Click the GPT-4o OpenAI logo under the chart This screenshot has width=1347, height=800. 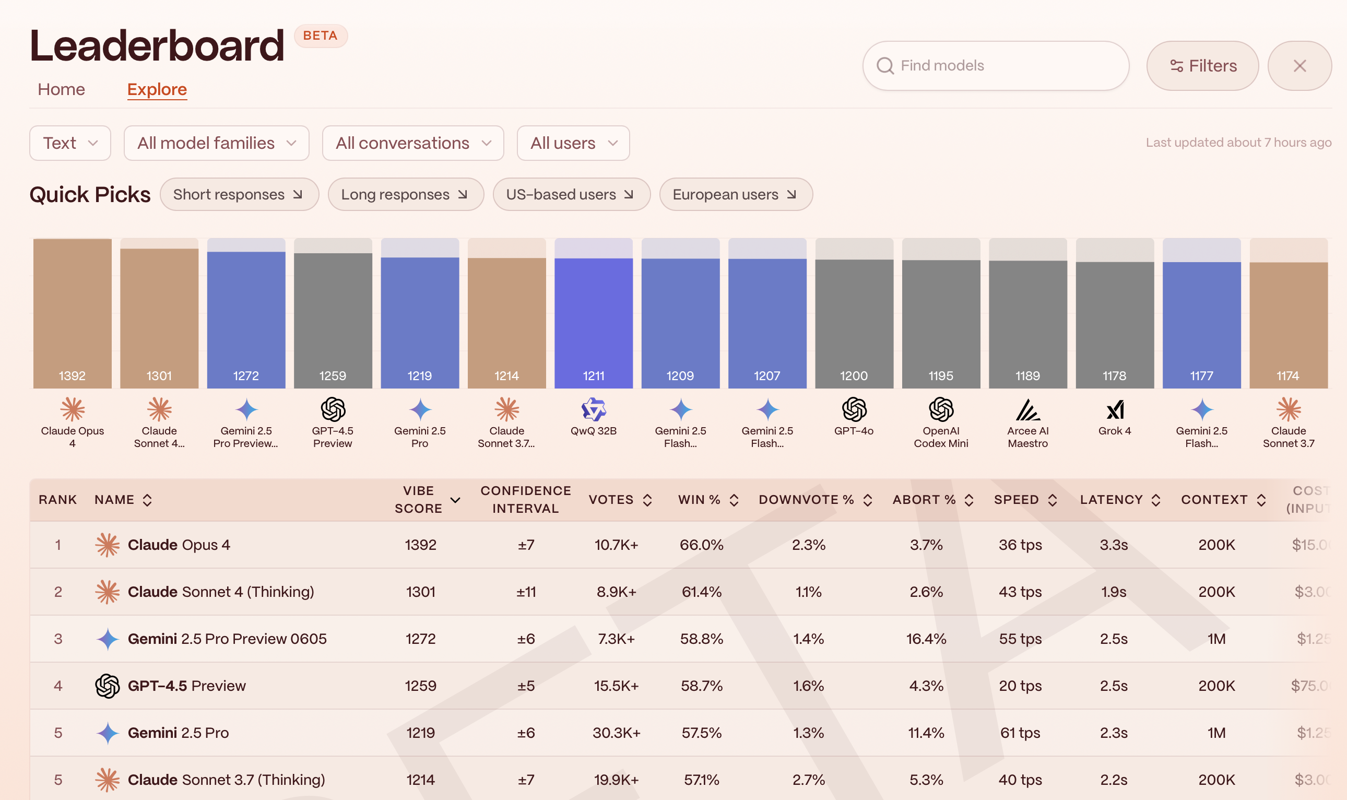click(854, 410)
